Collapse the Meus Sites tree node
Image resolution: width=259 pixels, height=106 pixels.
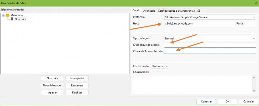tap(3, 15)
